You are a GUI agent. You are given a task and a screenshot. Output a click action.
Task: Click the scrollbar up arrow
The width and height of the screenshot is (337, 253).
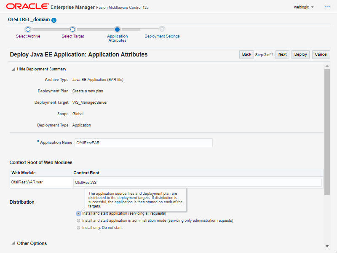[327, 66]
